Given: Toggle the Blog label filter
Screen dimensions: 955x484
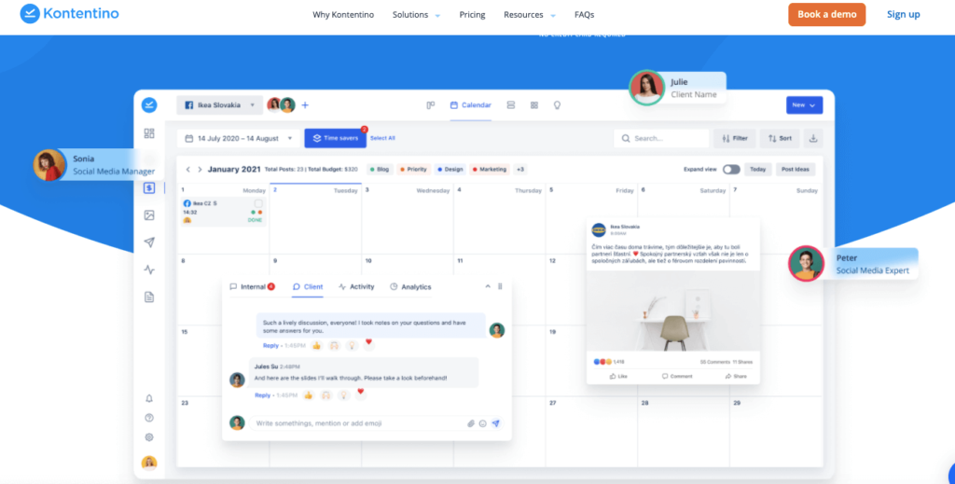Looking at the screenshot, I should 381,169.
